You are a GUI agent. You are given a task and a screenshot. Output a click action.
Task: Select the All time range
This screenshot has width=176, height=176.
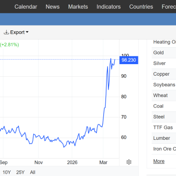(33, 172)
